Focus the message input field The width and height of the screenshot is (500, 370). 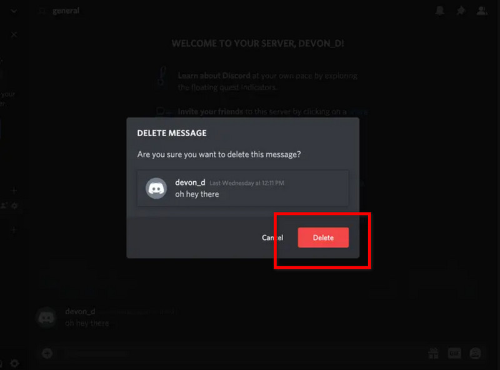(x=237, y=354)
